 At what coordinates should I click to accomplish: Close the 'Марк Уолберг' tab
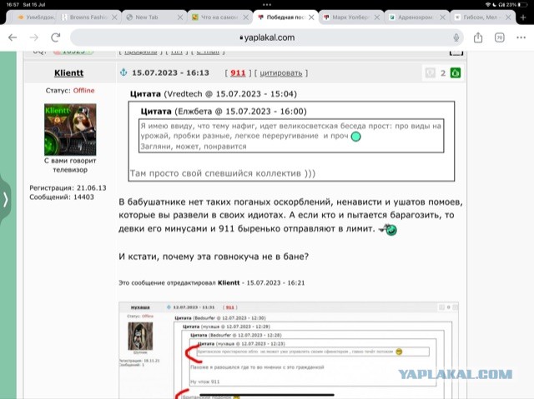376,17
